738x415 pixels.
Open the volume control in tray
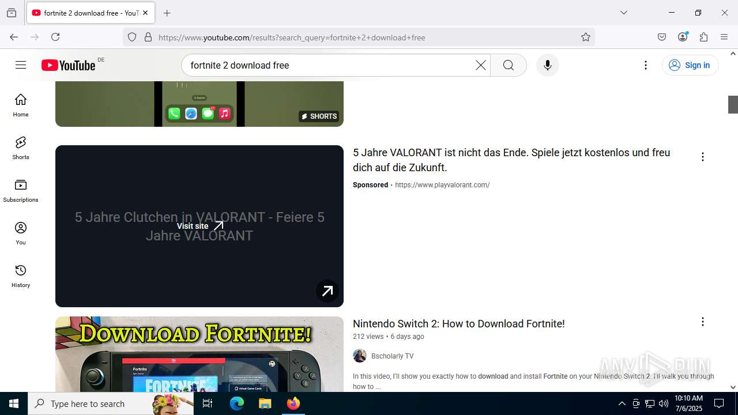point(663,403)
